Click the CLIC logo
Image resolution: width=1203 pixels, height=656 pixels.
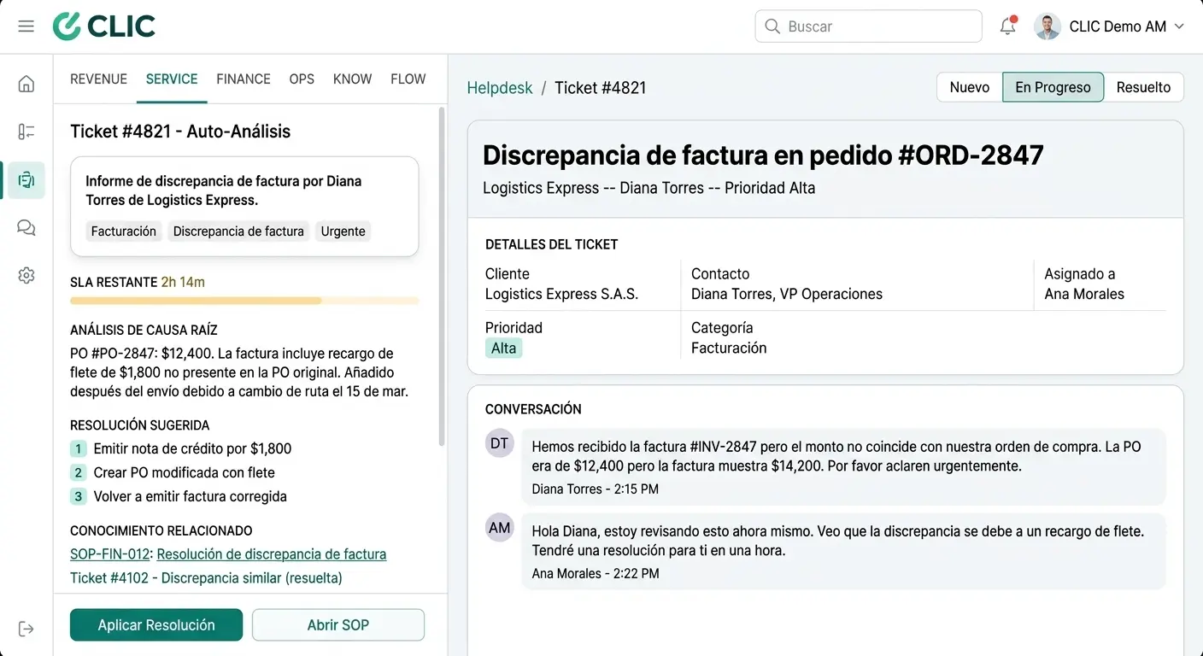(104, 26)
